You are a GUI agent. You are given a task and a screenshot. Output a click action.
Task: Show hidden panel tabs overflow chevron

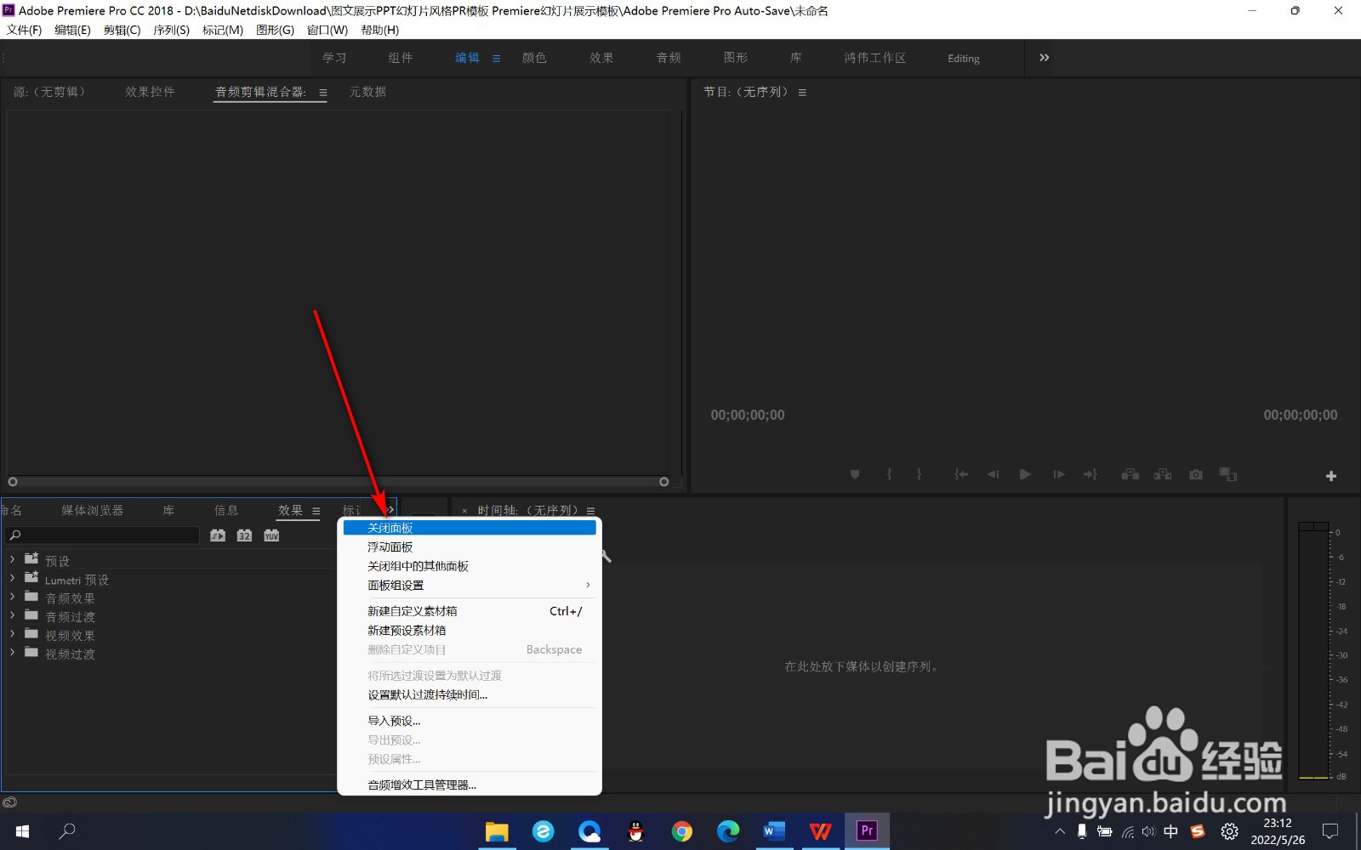pyautogui.click(x=390, y=510)
